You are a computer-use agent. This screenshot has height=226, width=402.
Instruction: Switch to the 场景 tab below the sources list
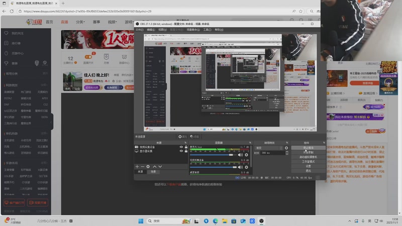153,172
